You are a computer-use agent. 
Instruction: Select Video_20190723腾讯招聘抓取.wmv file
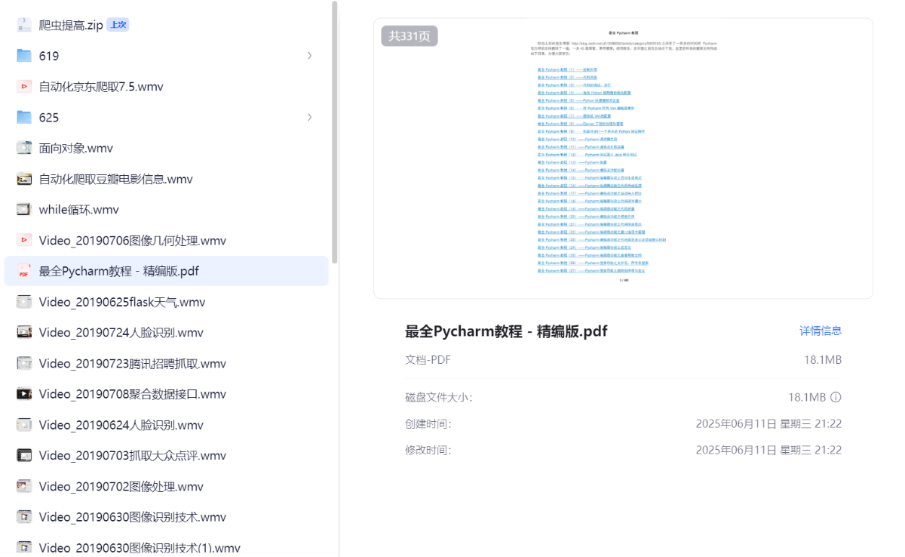pos(132,363)
